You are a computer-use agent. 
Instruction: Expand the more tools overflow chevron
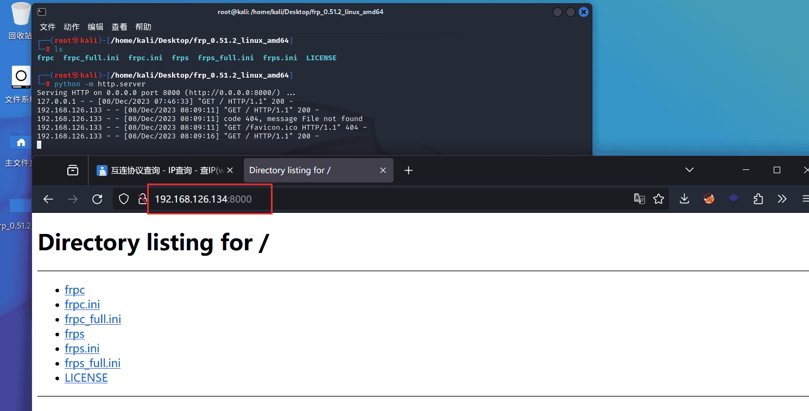point(782,199)
